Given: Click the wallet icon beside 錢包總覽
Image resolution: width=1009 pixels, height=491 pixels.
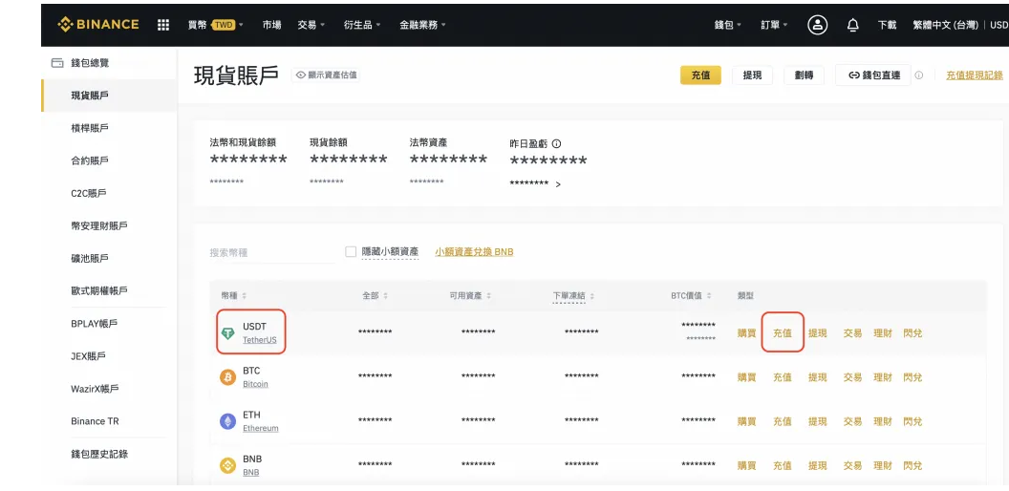Looking at the screenshot, I should (57, 63).
